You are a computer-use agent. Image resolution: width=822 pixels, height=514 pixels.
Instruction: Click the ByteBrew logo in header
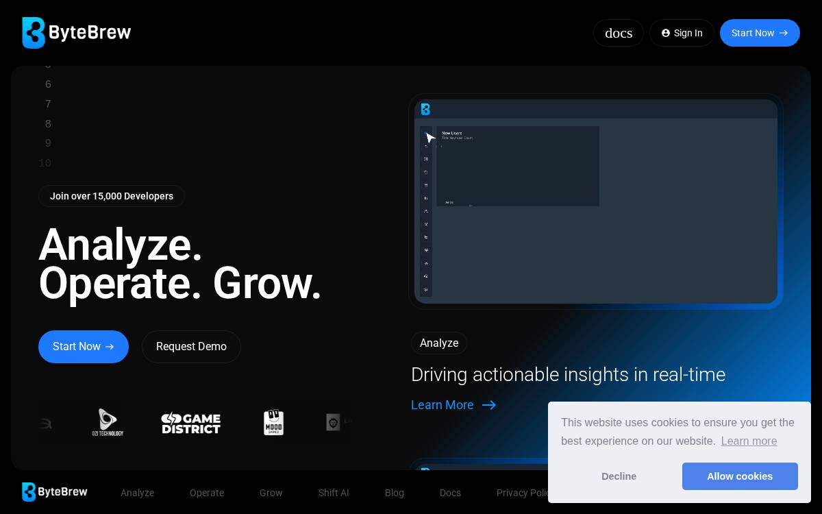76,33
